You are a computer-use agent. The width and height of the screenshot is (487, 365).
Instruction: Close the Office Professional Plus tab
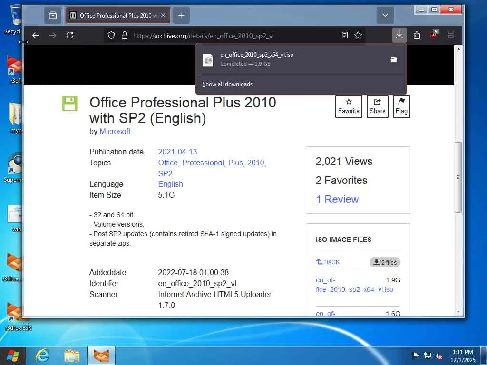click(164, 15)
